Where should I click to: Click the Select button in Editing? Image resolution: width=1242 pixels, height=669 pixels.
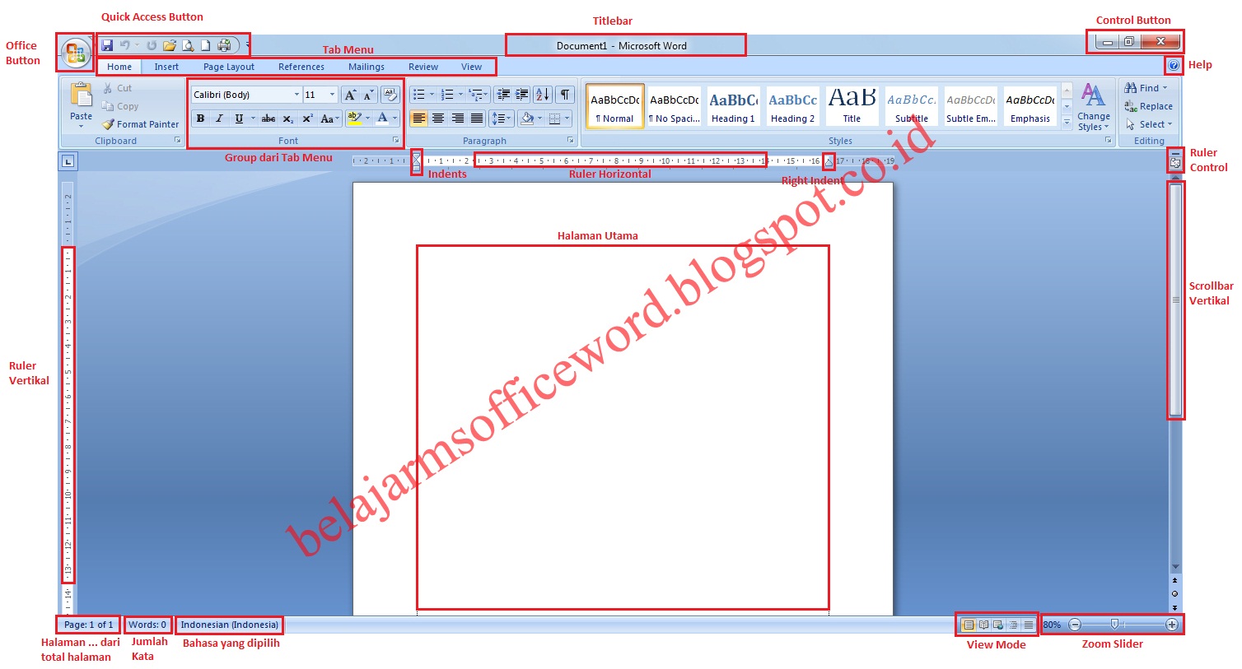[x=1148, y=124]
